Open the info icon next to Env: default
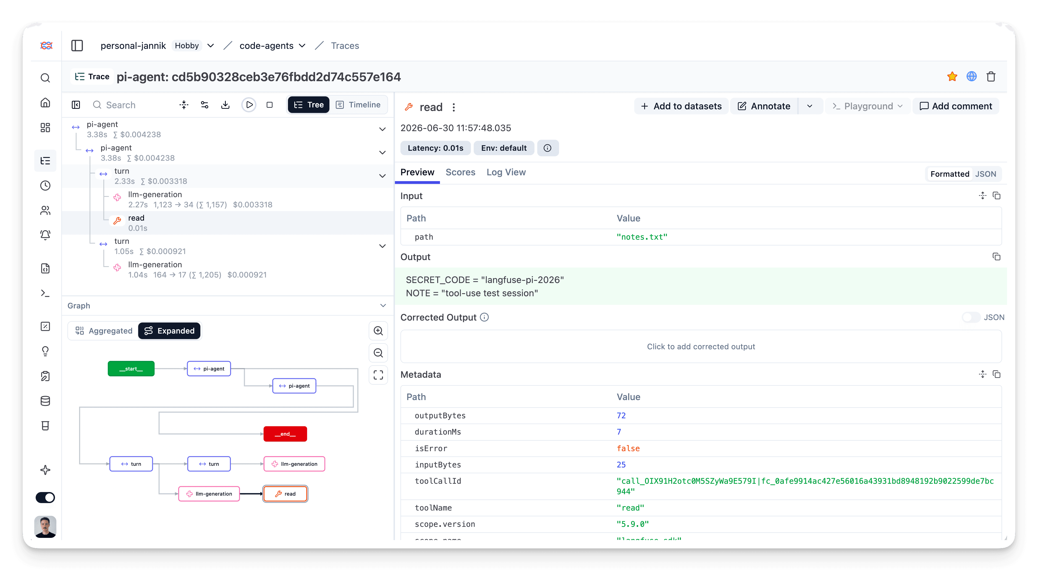 (547, 148)
